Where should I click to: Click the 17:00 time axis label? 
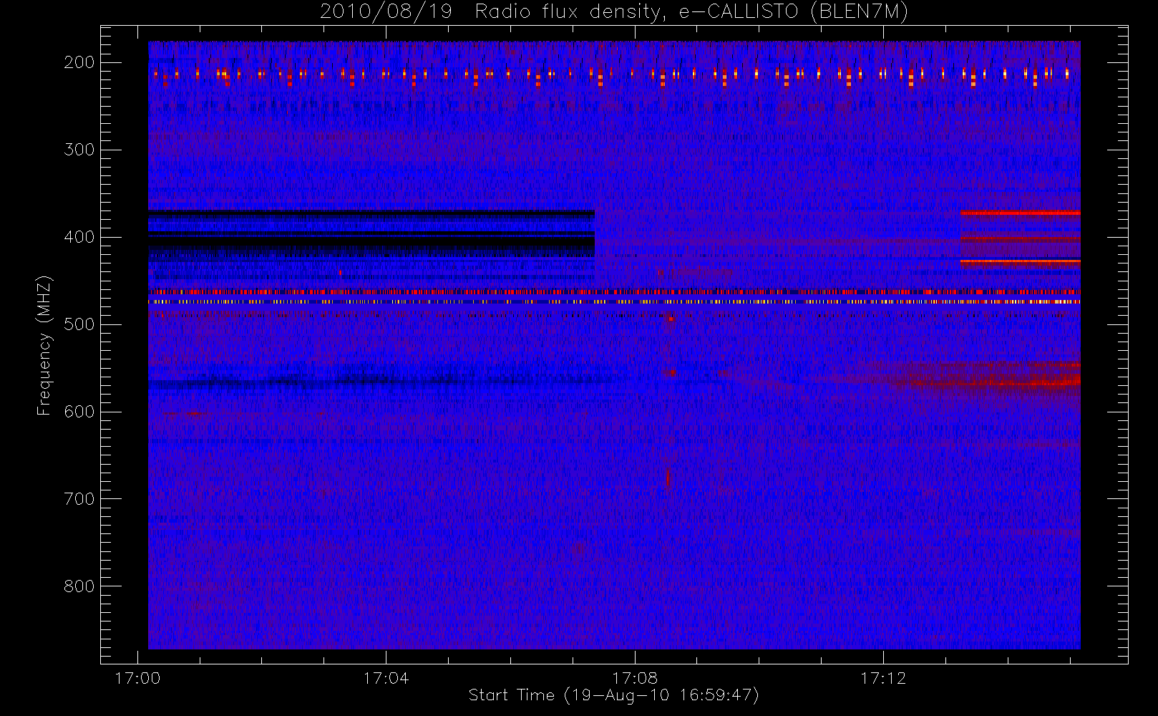[x=137, y=677]
